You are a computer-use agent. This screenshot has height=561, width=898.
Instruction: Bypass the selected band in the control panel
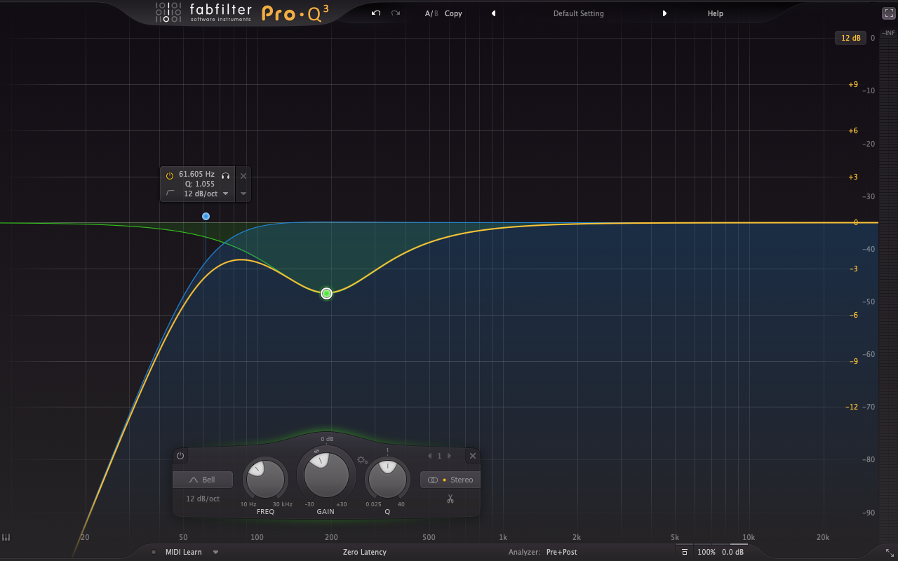coord(180,456)
